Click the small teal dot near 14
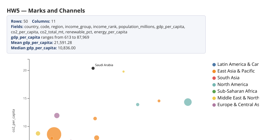Viewport: 269px width, 140px height. [138, 104]
